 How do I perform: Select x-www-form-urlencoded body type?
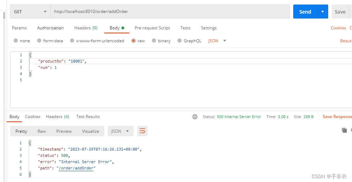pyautogui.click(x=97, y=41)
